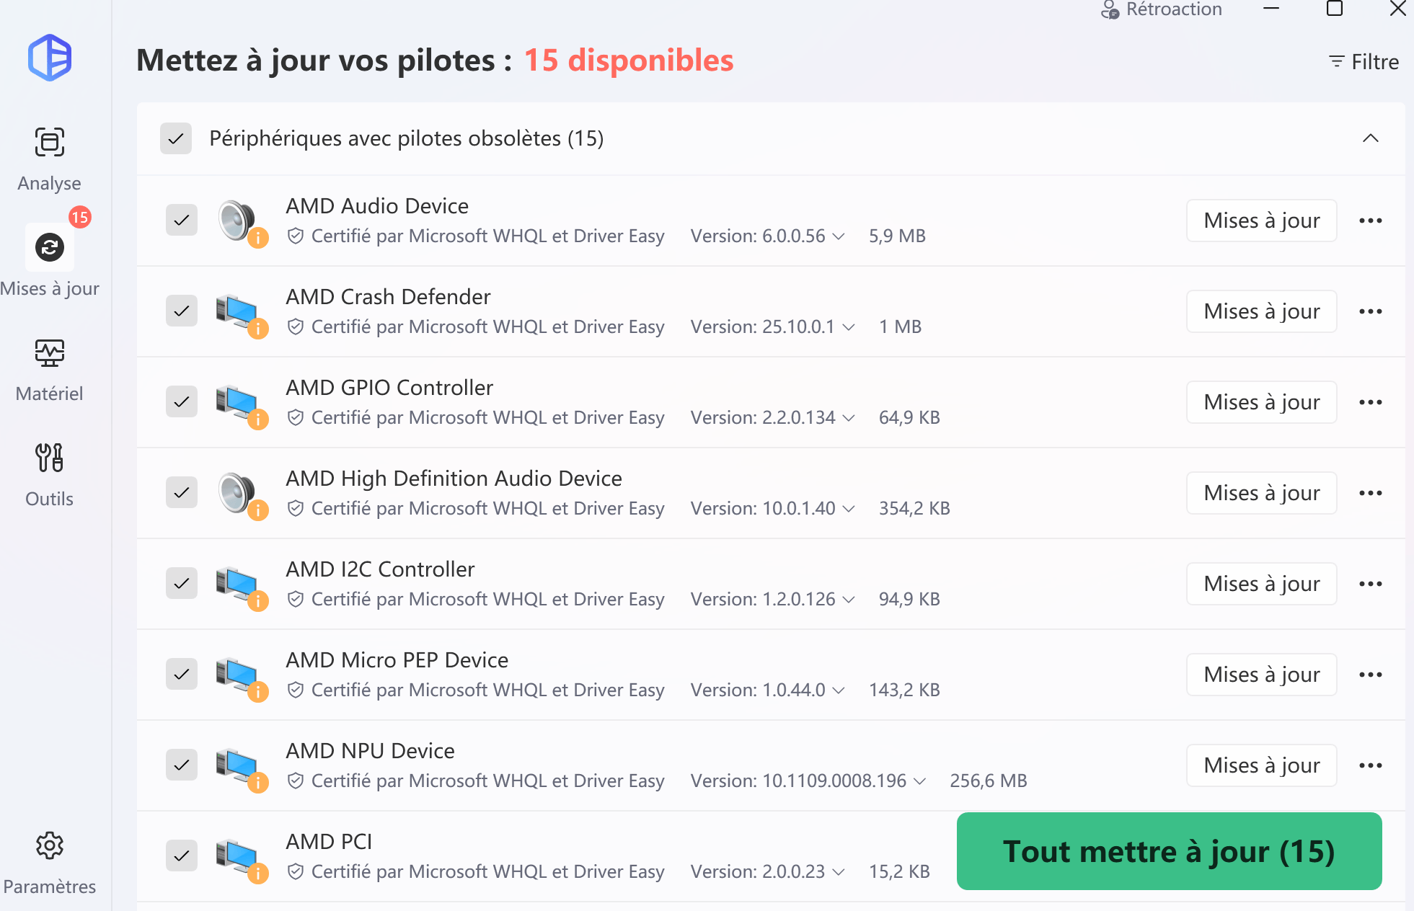The width and height of the screenshot is (1414, 911).
Task: Open the Filtre filter option
Action: point(1364,62)
